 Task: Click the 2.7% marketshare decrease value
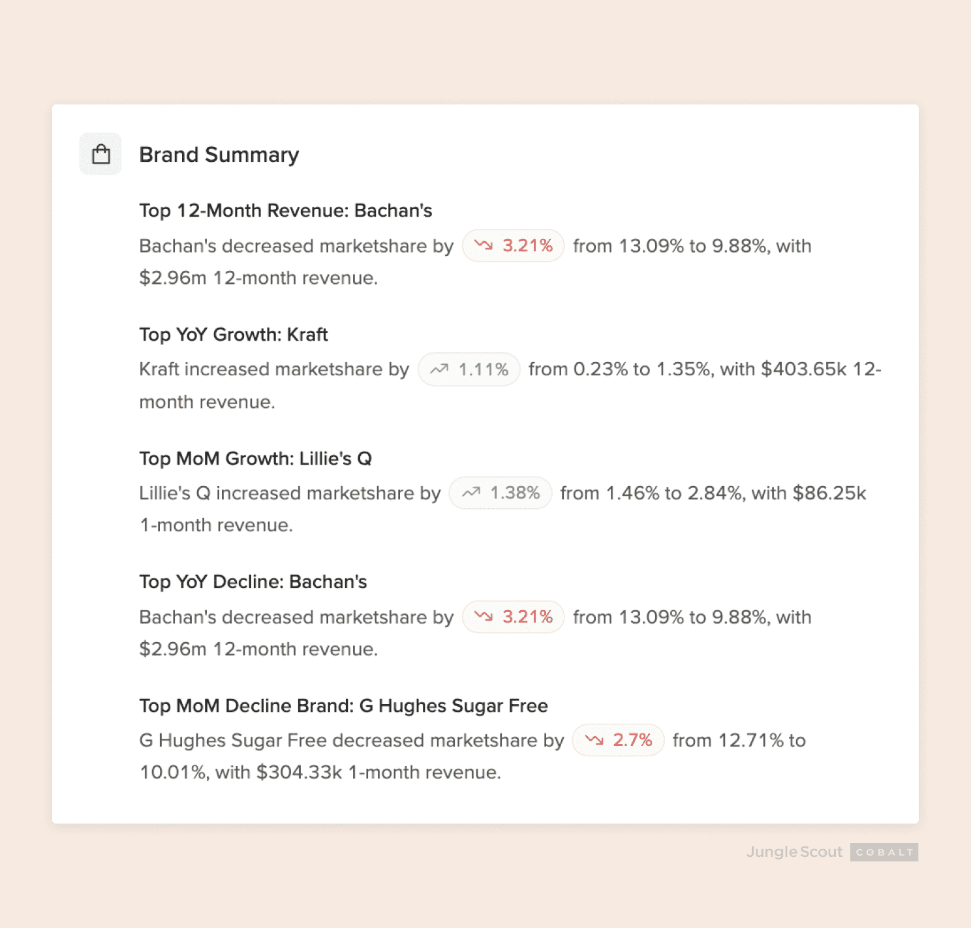pos(632,740)
